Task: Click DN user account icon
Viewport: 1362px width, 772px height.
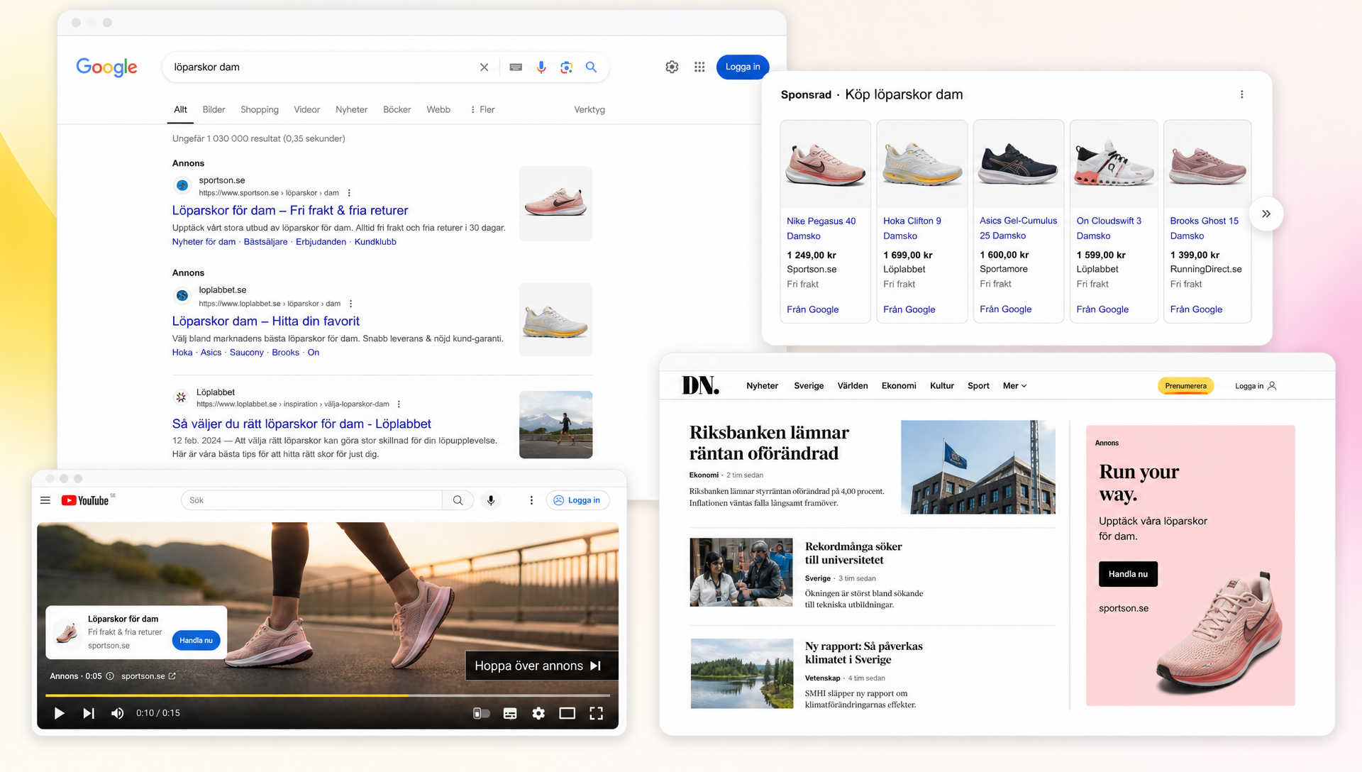Action: pyautogui.click(x=1272, y=386)
